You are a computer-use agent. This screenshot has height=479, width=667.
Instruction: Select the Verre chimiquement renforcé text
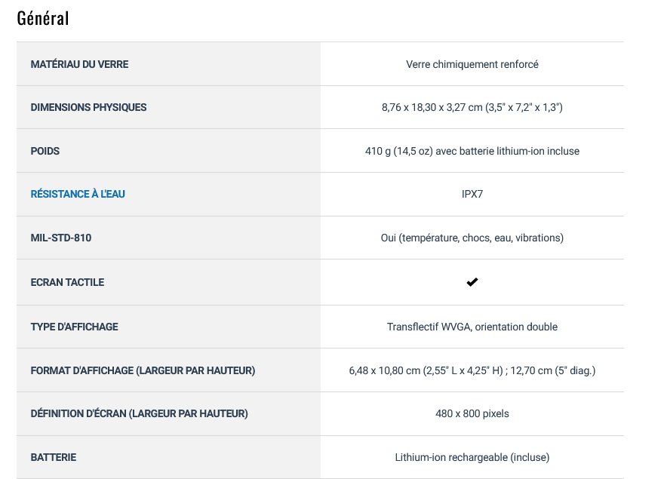(x=472, y=64)
